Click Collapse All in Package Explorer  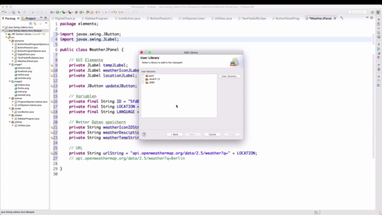pyautogui.click(x=30, y=24)
